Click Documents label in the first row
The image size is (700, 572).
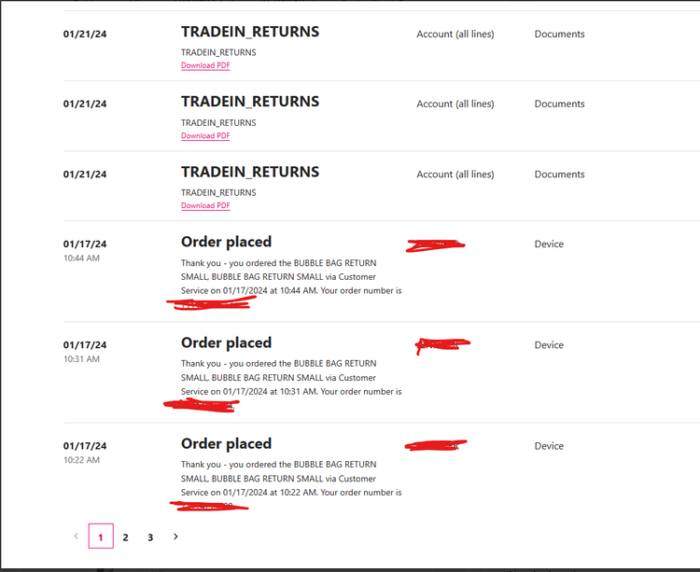pyautogui.click(x=559, y=34)
